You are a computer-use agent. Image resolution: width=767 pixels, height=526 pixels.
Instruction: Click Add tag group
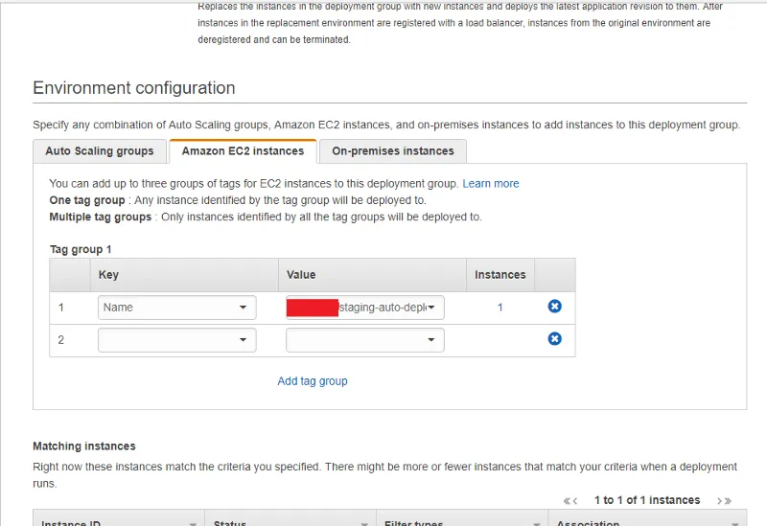[313, 381]
